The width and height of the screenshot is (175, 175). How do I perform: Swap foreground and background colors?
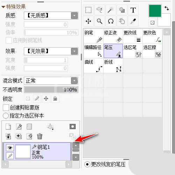pos(167,8)
